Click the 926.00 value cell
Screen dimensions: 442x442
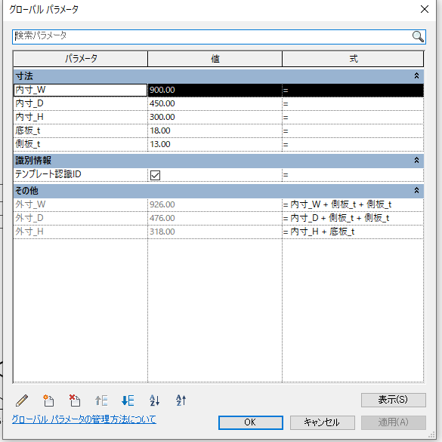215,204
